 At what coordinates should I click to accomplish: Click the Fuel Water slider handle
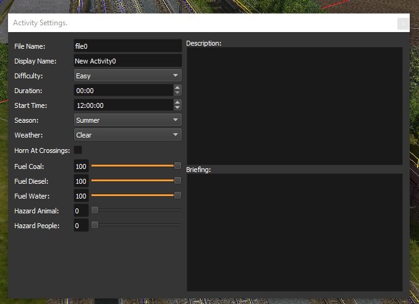pos(178,195)
